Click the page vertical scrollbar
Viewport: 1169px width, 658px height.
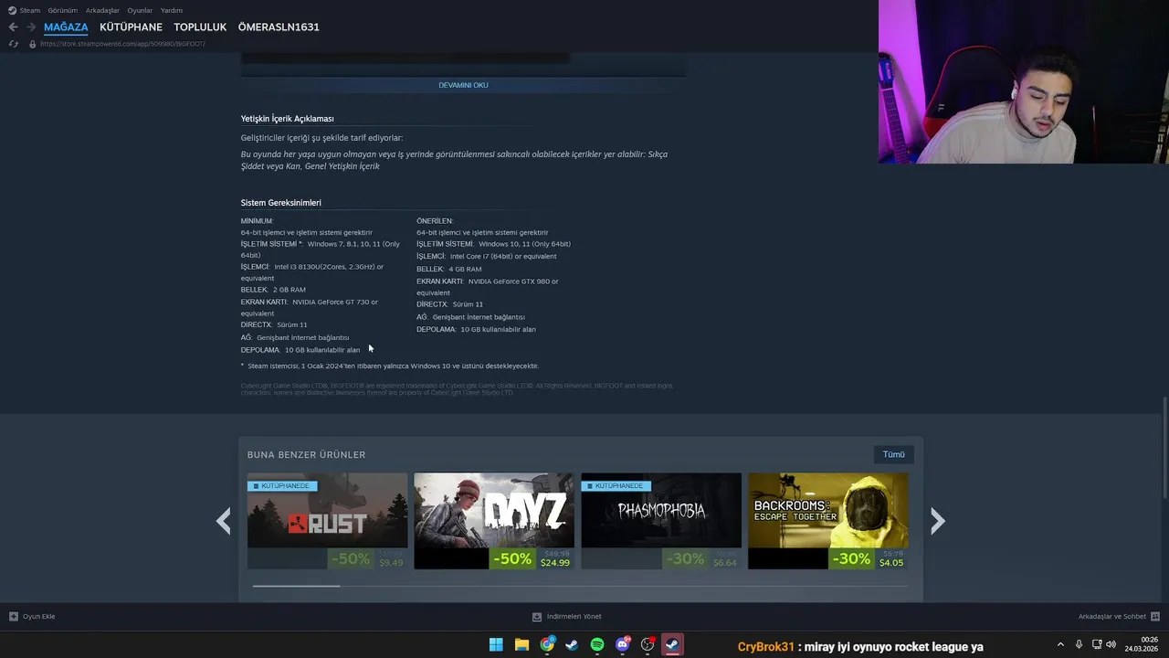click(x=1164, y=448)
